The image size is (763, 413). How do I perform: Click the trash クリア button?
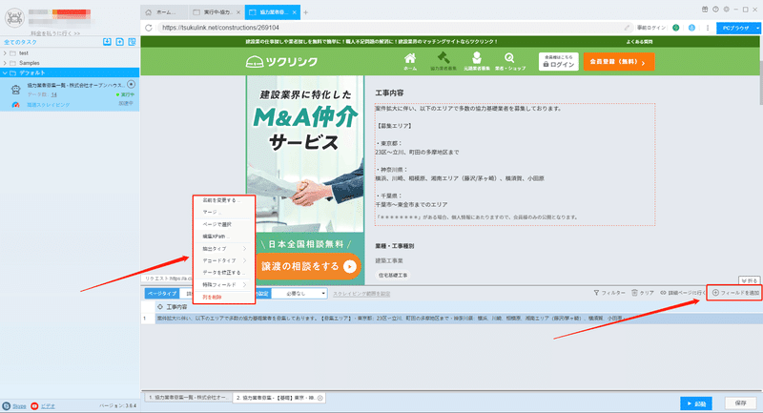tap(643, 293)
